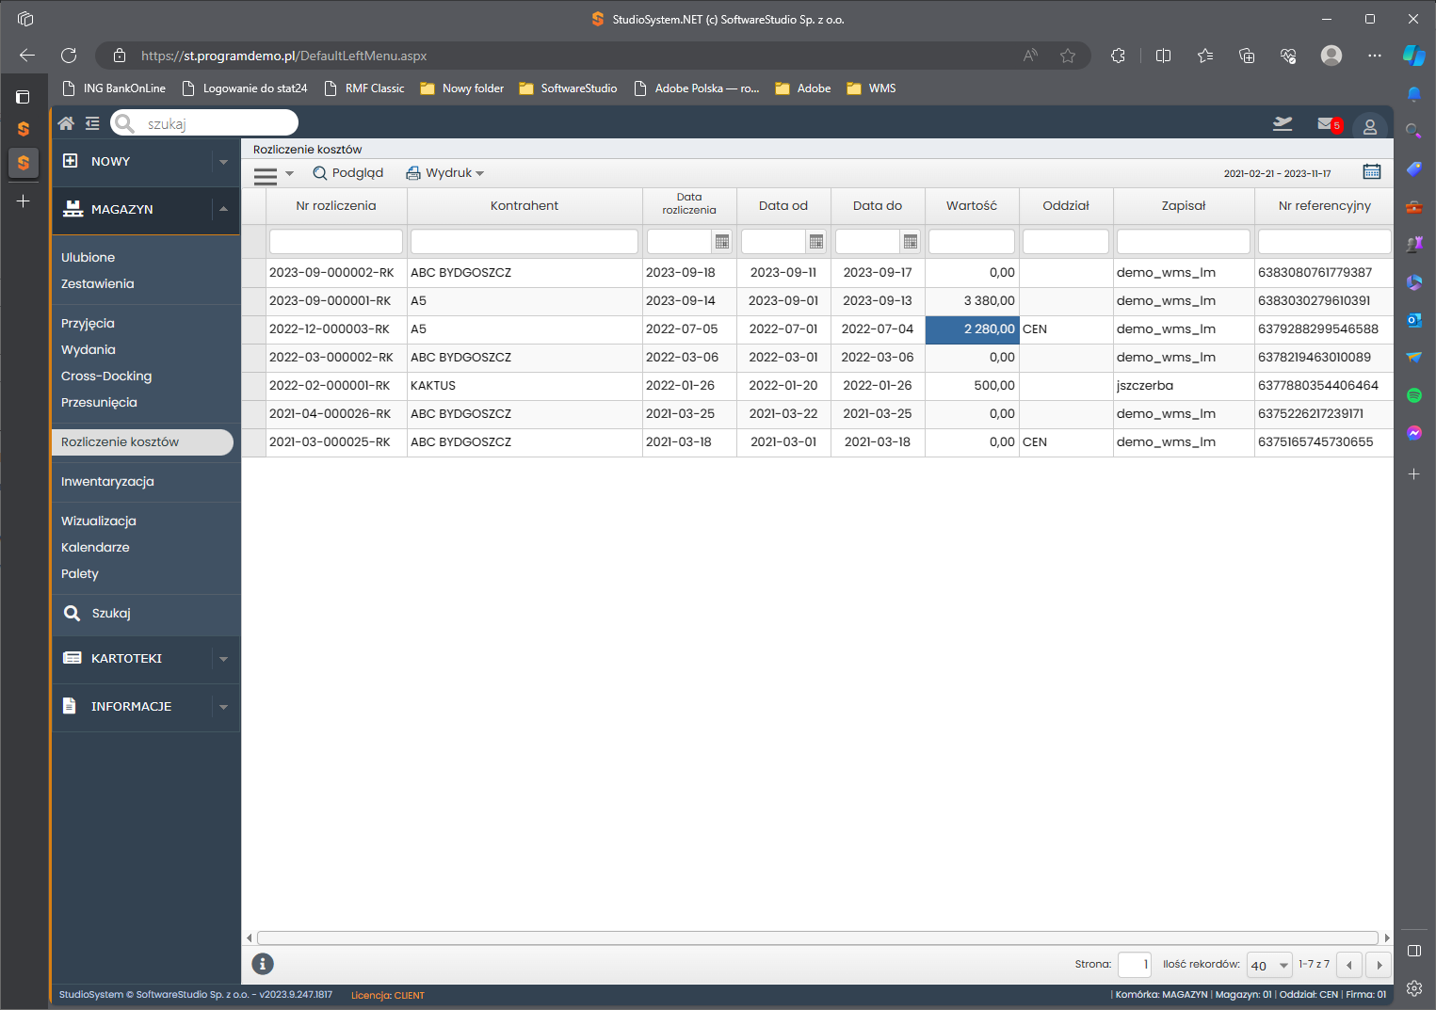Open the Spotify icon in the Edge sidebar
This screenshot has width=1436, height=1010.
click(x=1413, y=395)
